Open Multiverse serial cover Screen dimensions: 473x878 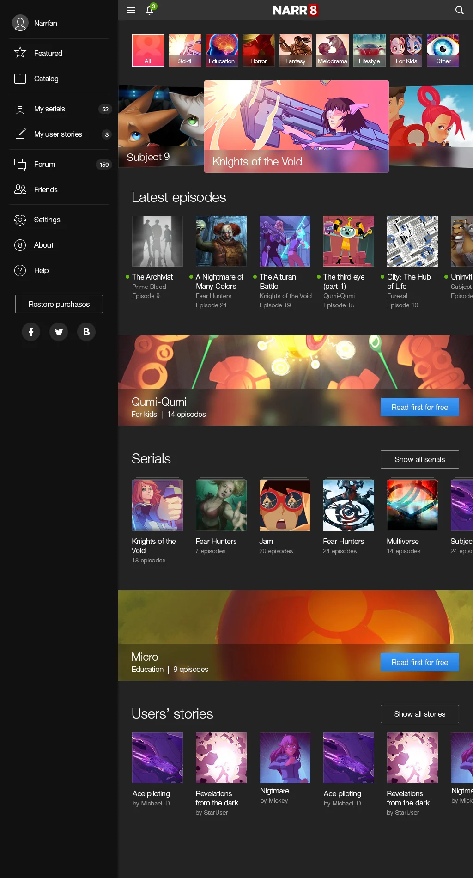pyautogui.click(x=412, y=505)
